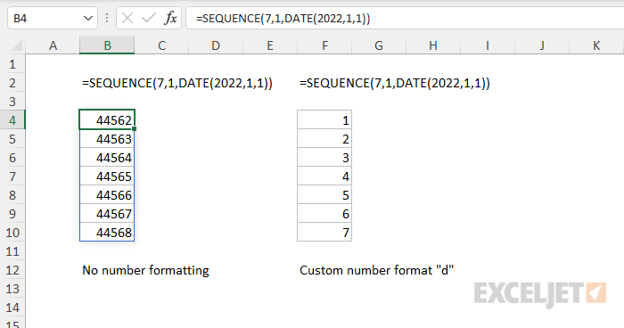Open Insert Function fx icon
The width and height of the screenshot is (624, 328).
[x=170, y=19]
